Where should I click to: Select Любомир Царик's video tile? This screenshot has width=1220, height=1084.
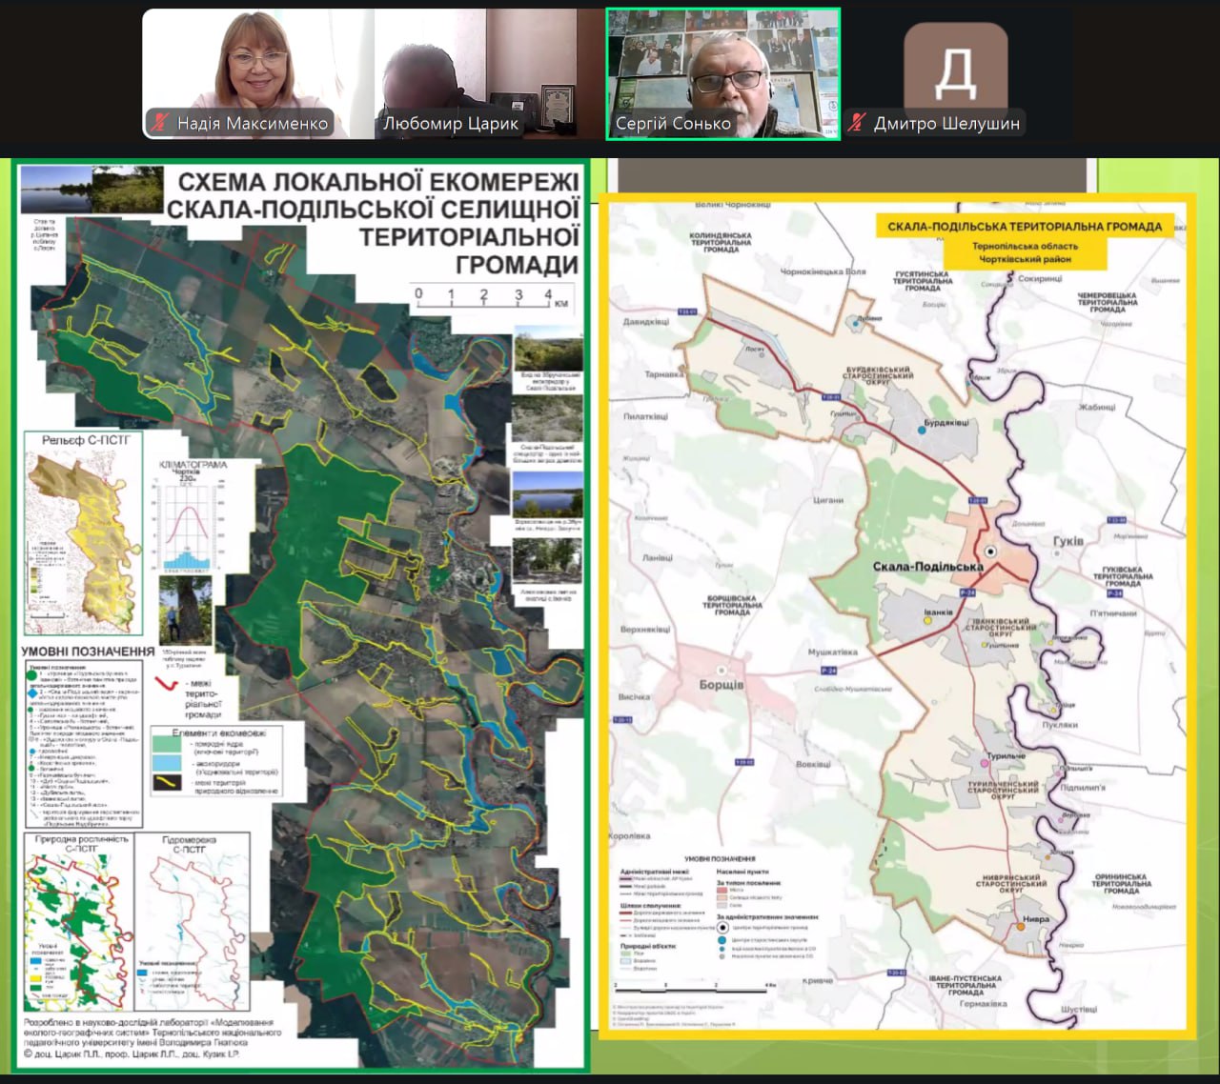[x=488, y=74]
